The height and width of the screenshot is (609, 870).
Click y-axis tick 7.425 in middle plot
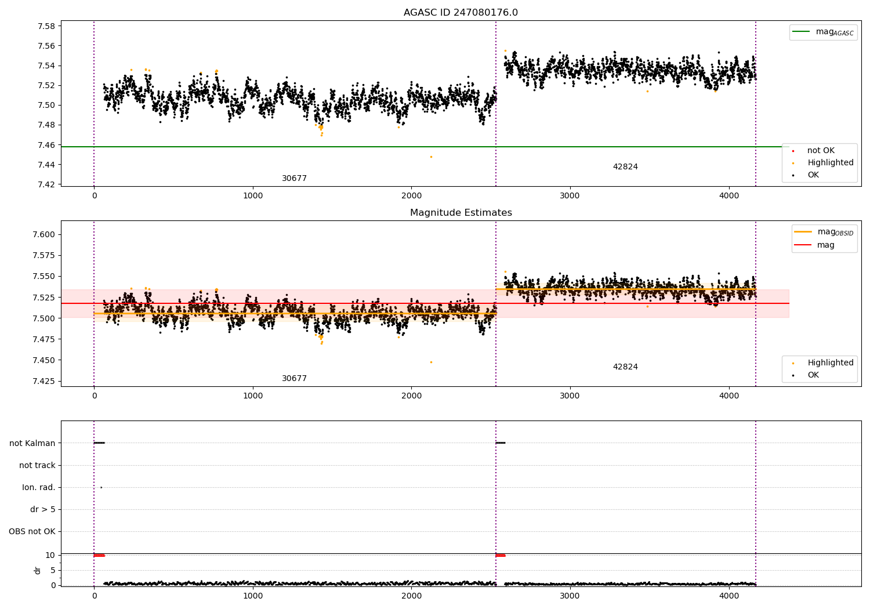[44, 381]
